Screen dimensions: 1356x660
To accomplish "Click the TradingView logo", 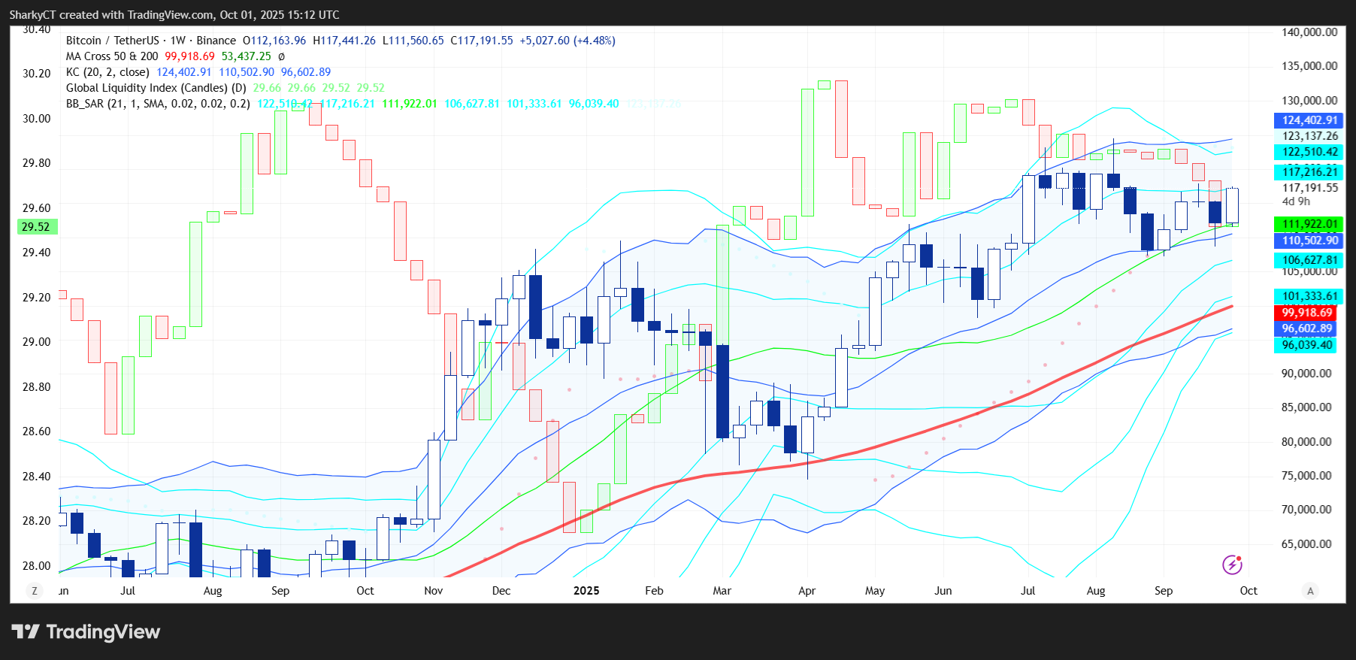I will [86, 632].
